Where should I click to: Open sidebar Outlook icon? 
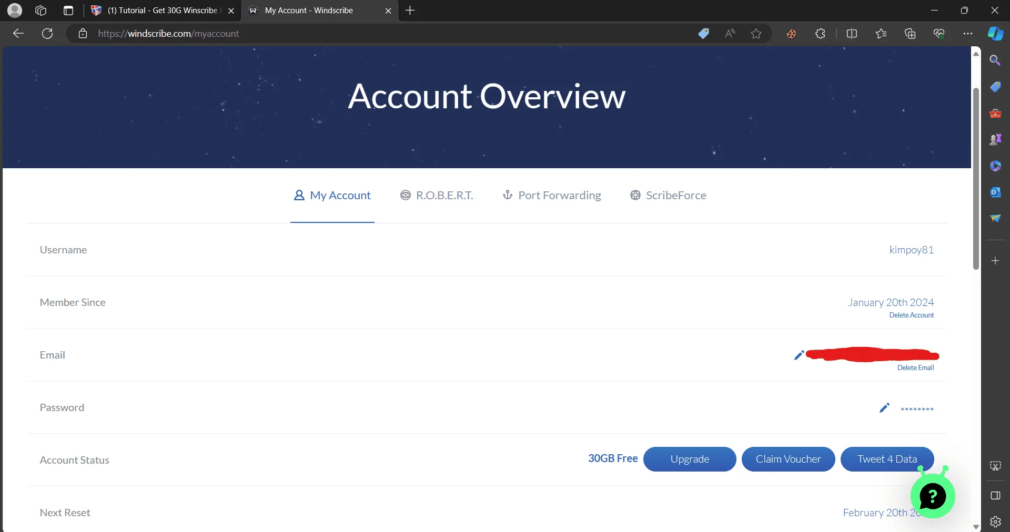coord(995,192)
